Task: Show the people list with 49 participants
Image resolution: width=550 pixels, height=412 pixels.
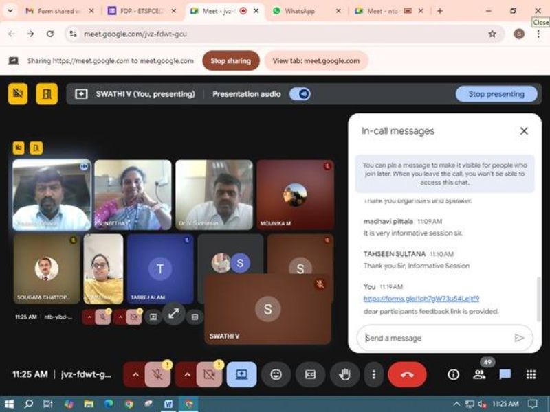Action: click(x=479, y=374)
